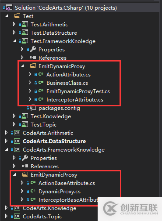This screenshot has height=221, width=162.
Task: Click the packages.config file icon
Action: (33, 108)
